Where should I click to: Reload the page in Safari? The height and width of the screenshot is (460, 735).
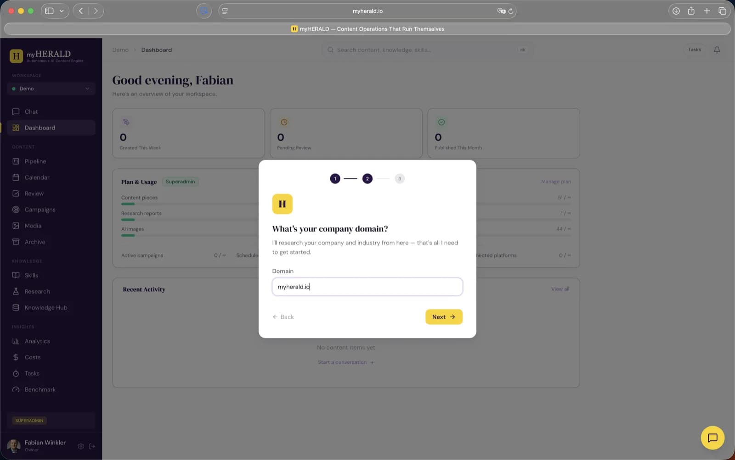[510, 11]
